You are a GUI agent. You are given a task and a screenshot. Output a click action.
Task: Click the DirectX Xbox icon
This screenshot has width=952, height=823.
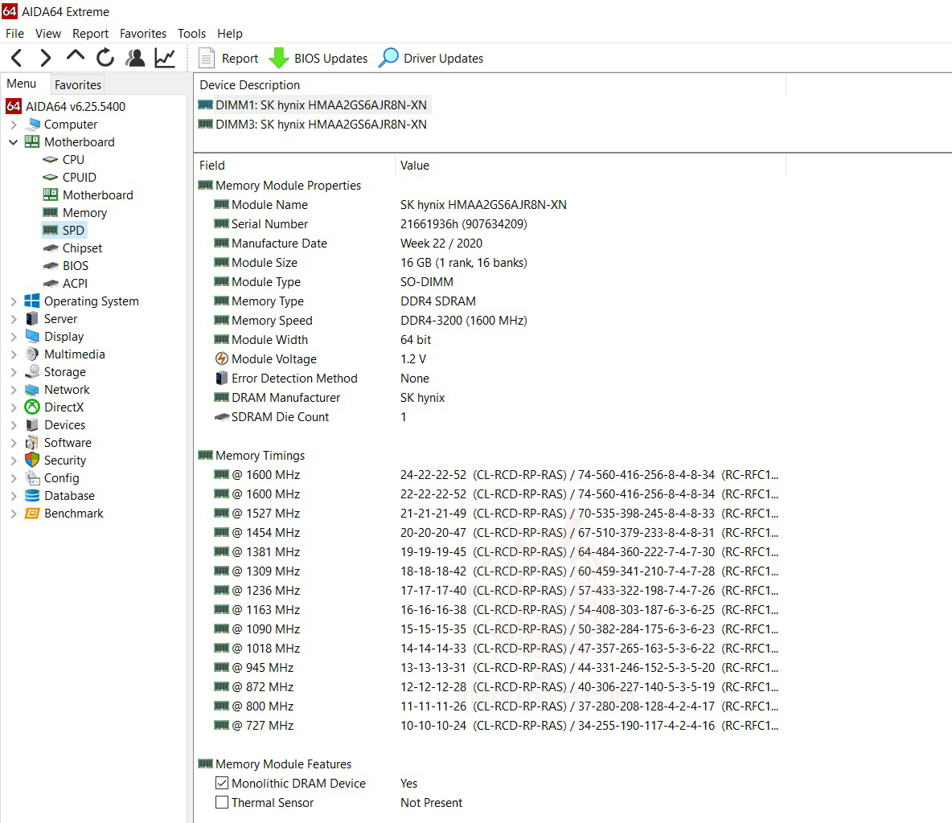(32, 407)
